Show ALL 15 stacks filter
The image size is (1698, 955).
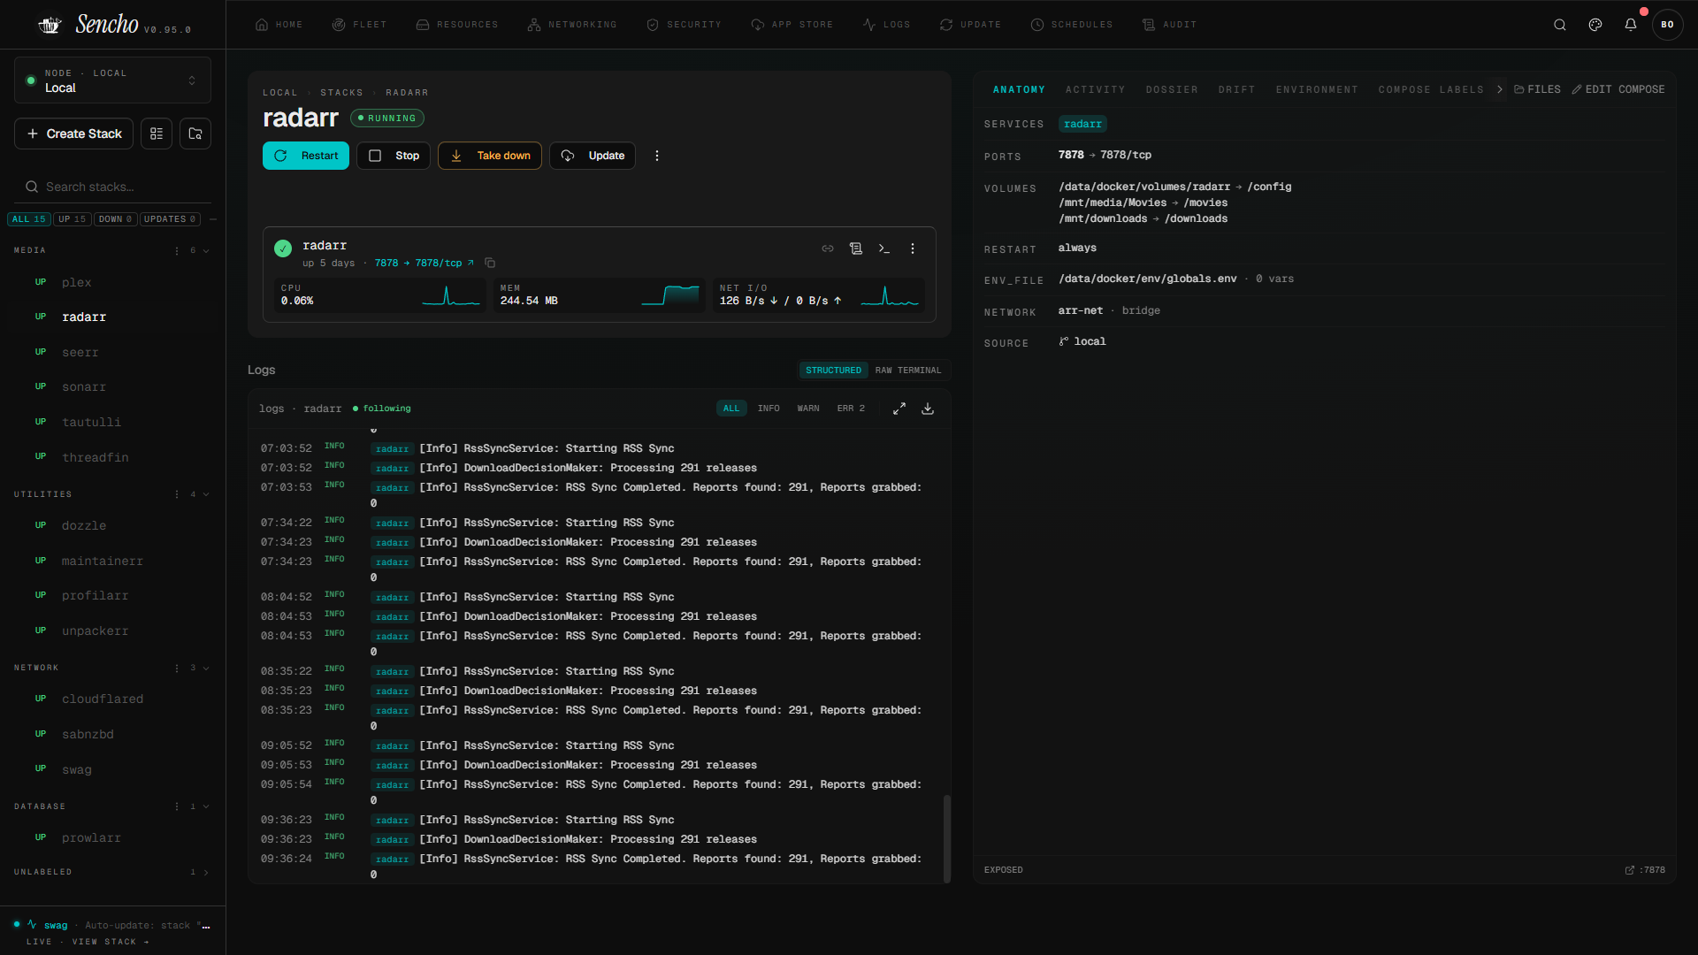coord(29,219)
